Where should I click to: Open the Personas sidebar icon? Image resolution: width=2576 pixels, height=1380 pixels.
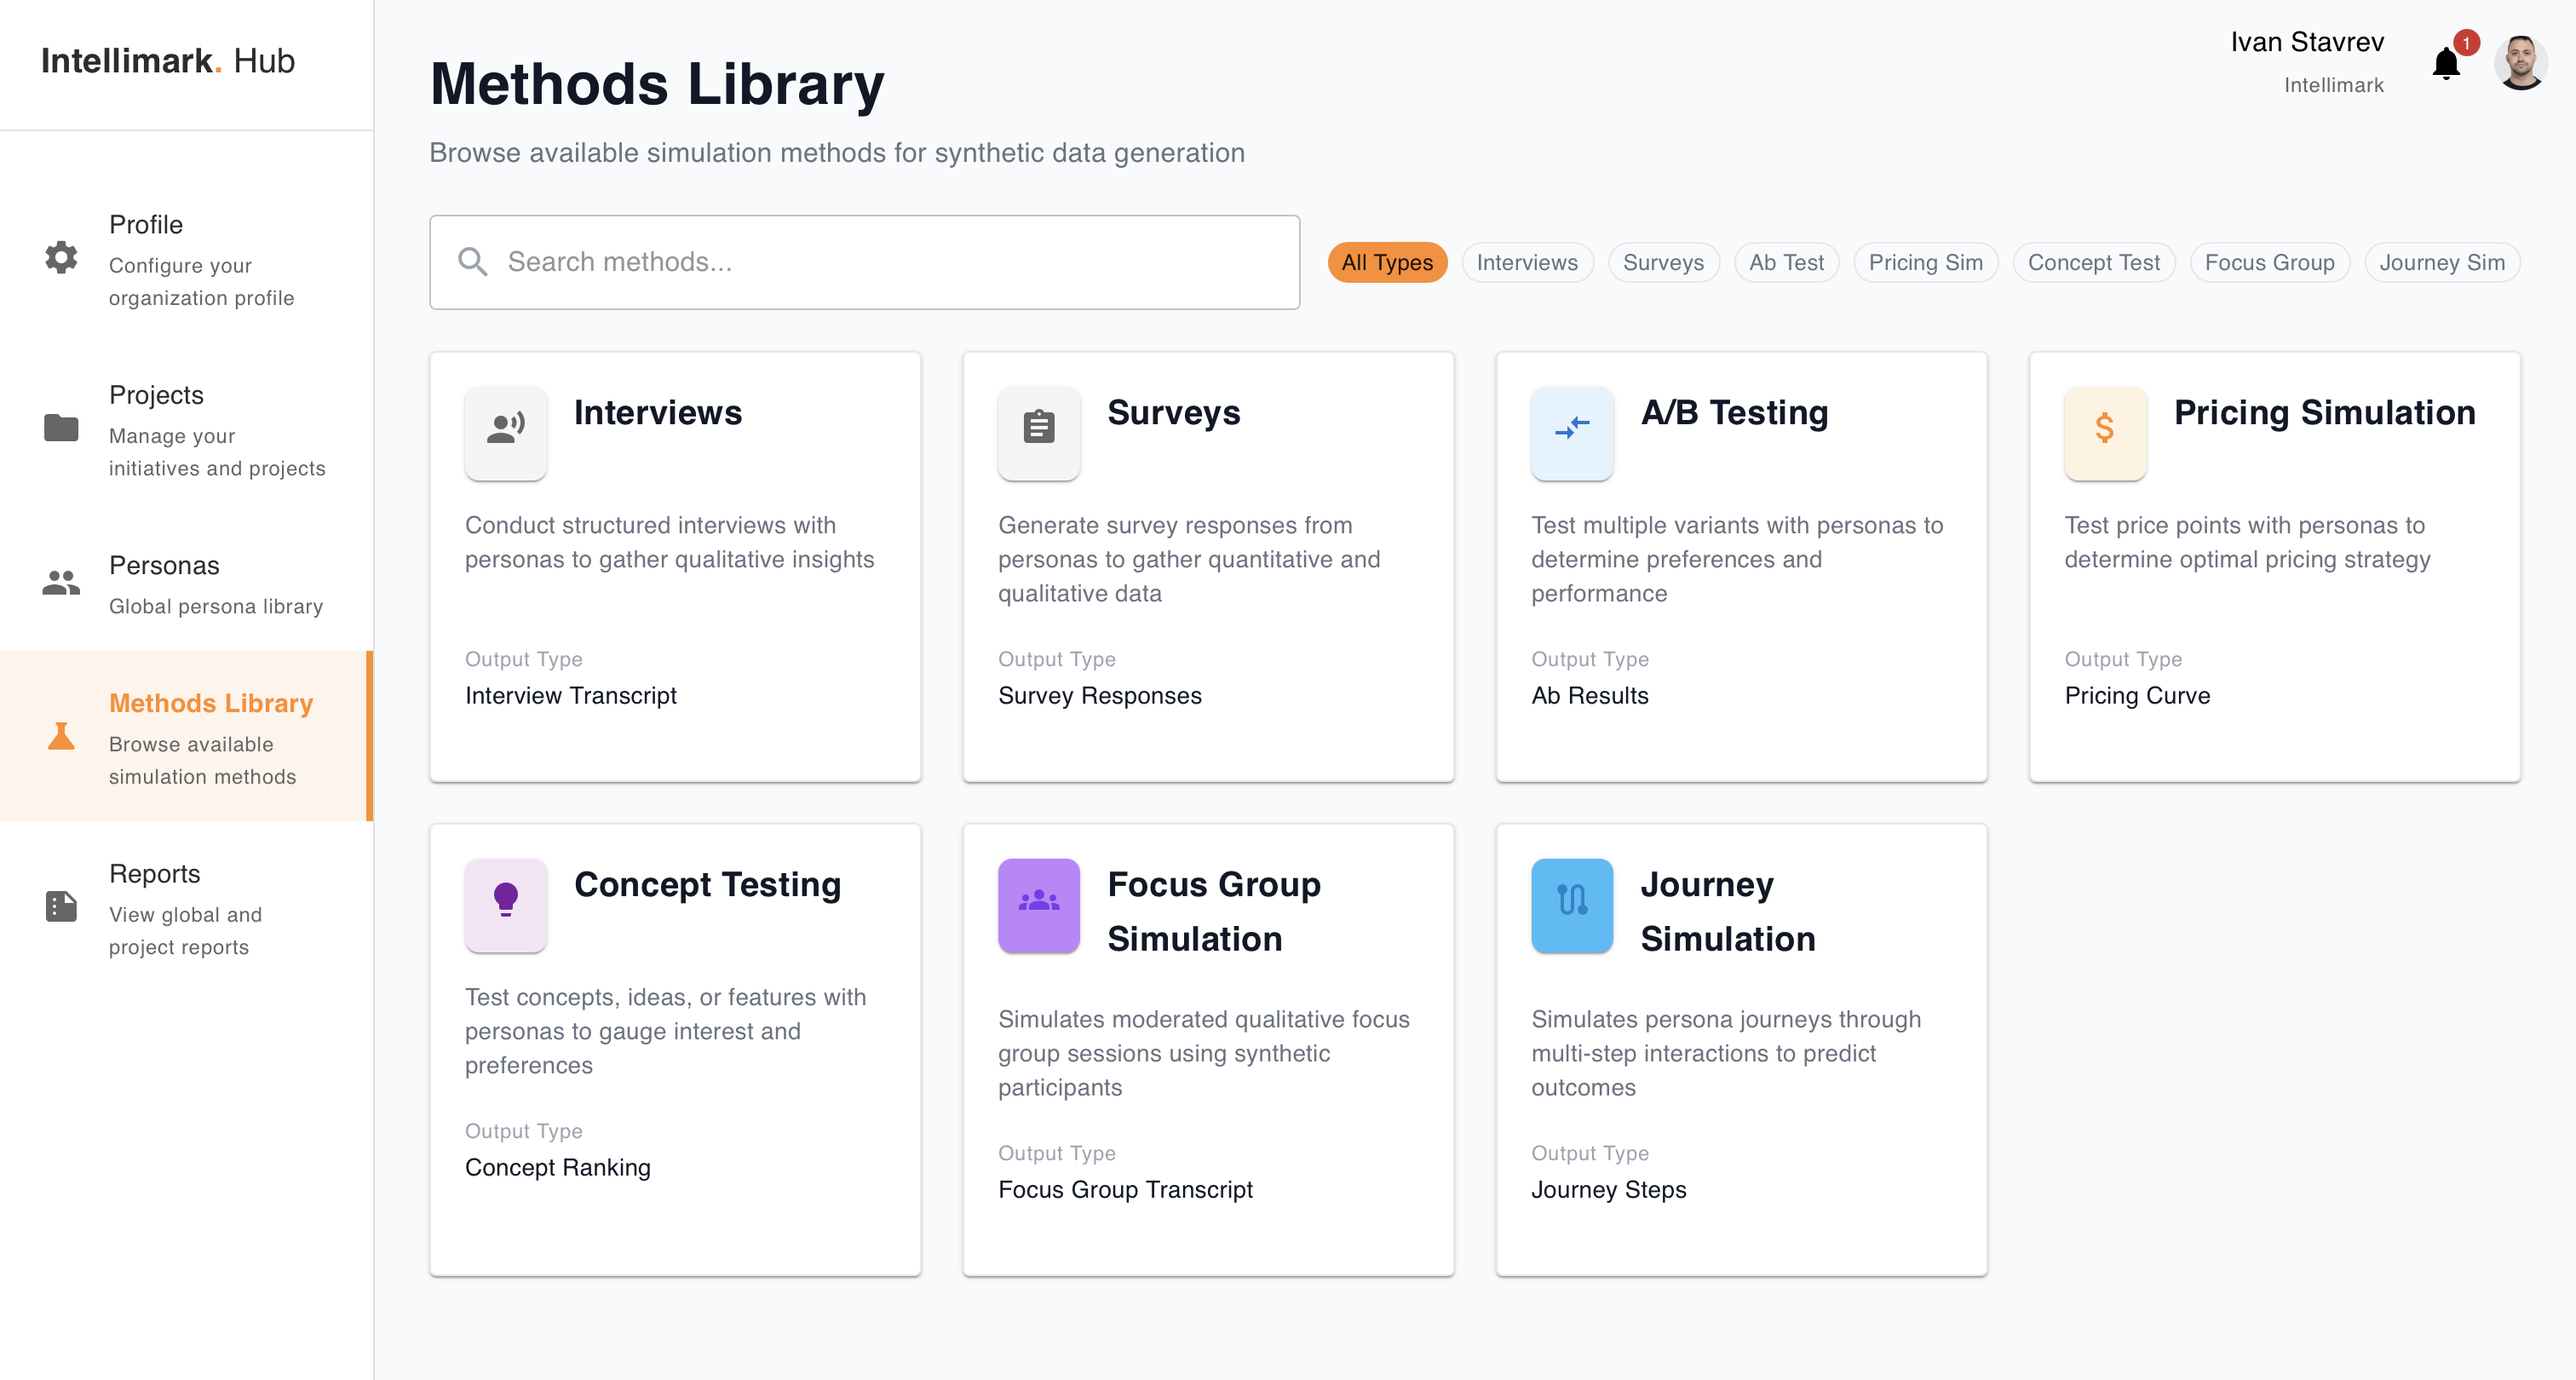click(x=61, y=582)
